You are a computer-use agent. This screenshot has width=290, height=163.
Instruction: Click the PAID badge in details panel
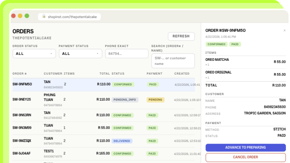(x=235, y=44)
